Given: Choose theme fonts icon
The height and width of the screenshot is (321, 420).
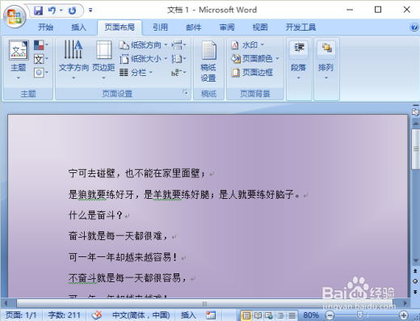Looking at the screenshot, I should [41, 59].
